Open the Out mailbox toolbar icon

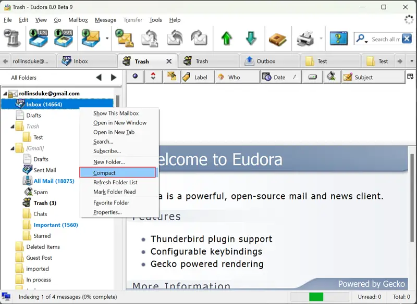[x=64, y=39]
